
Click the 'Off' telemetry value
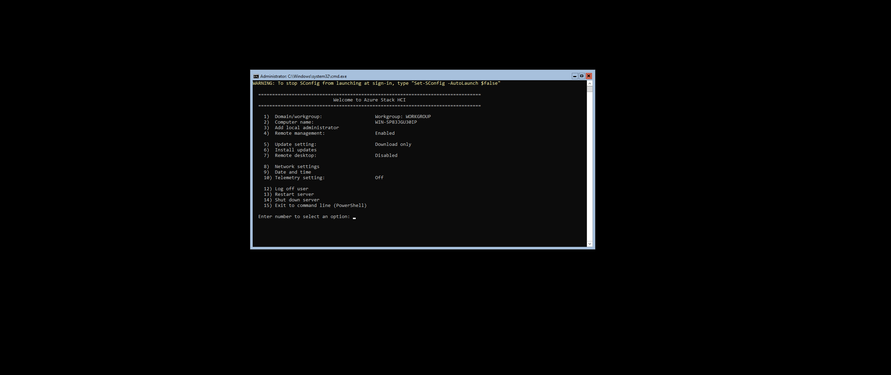(x=379, y=178)
